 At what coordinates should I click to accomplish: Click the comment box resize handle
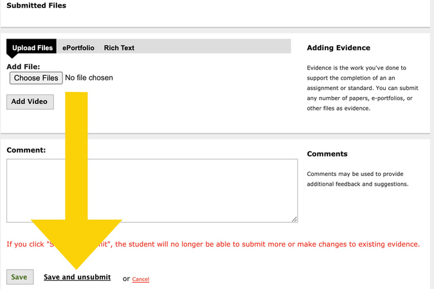click(294, 219)
